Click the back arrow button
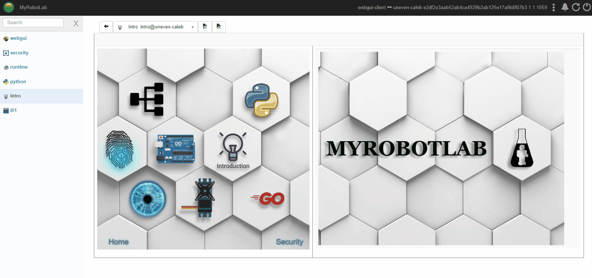The height and width of the screenshot is (278, 592). 106,27
